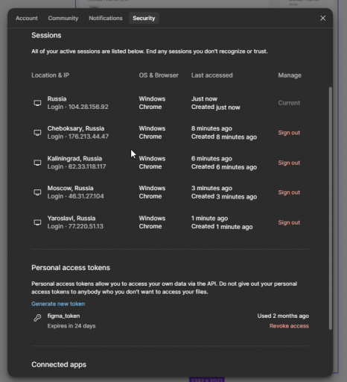Switch to the Account tab
Image resolution: width=347 pixels, height=382 pixels.
[27, 18]
